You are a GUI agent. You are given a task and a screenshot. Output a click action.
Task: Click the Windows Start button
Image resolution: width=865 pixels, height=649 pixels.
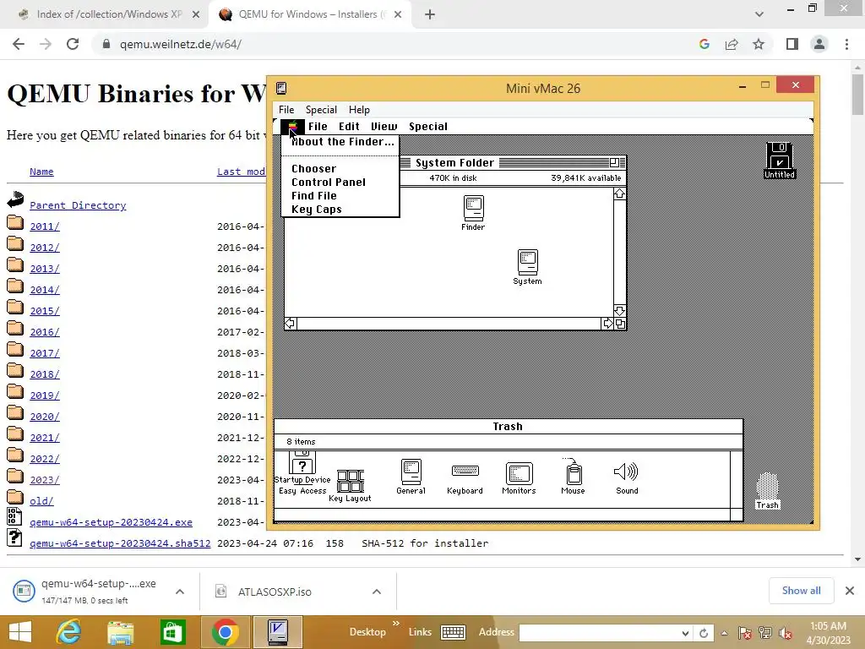tap(20, 632)
